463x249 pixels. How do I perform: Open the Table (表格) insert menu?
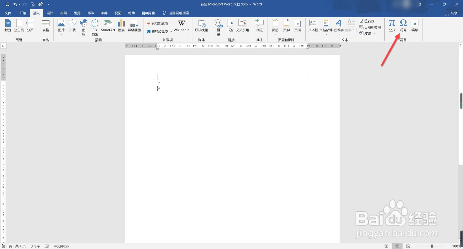(46, 27)
